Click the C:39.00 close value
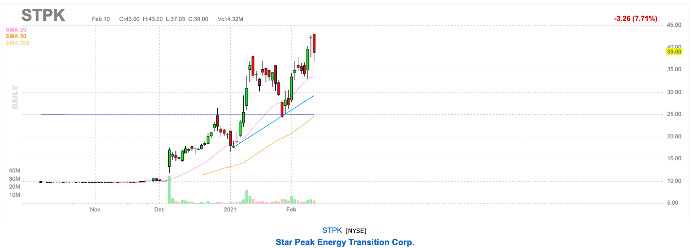The image size is (691, 248). point(198,19)
